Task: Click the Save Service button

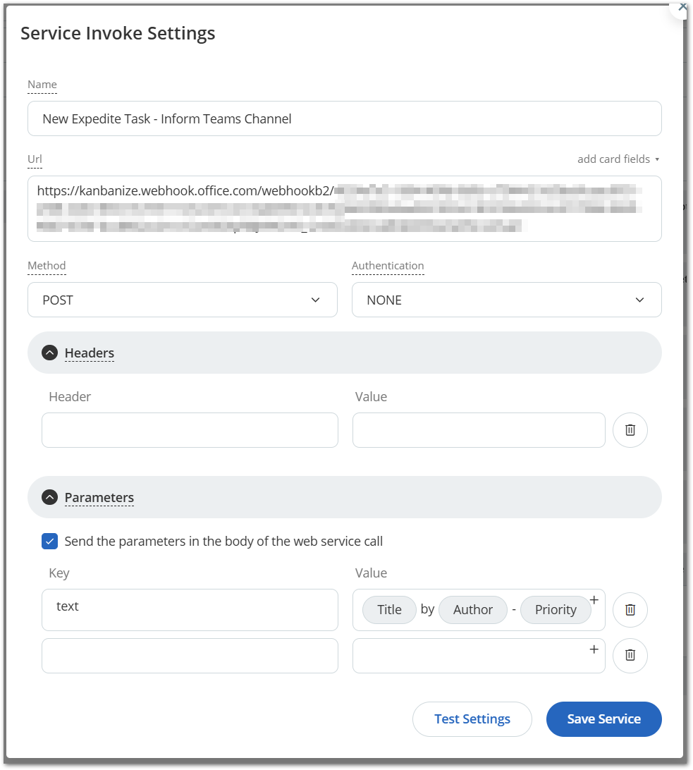Action: tap(603, 719)
